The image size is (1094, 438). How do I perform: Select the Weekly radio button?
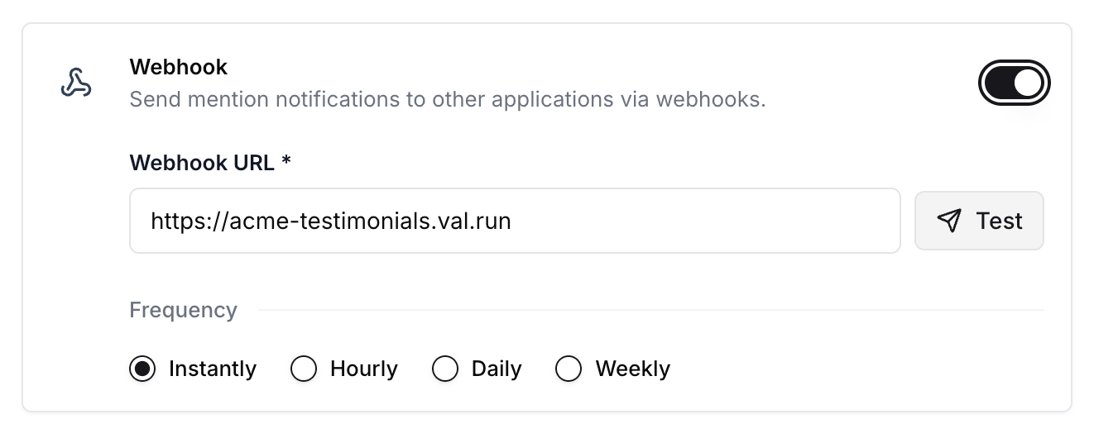coord(569,369)
